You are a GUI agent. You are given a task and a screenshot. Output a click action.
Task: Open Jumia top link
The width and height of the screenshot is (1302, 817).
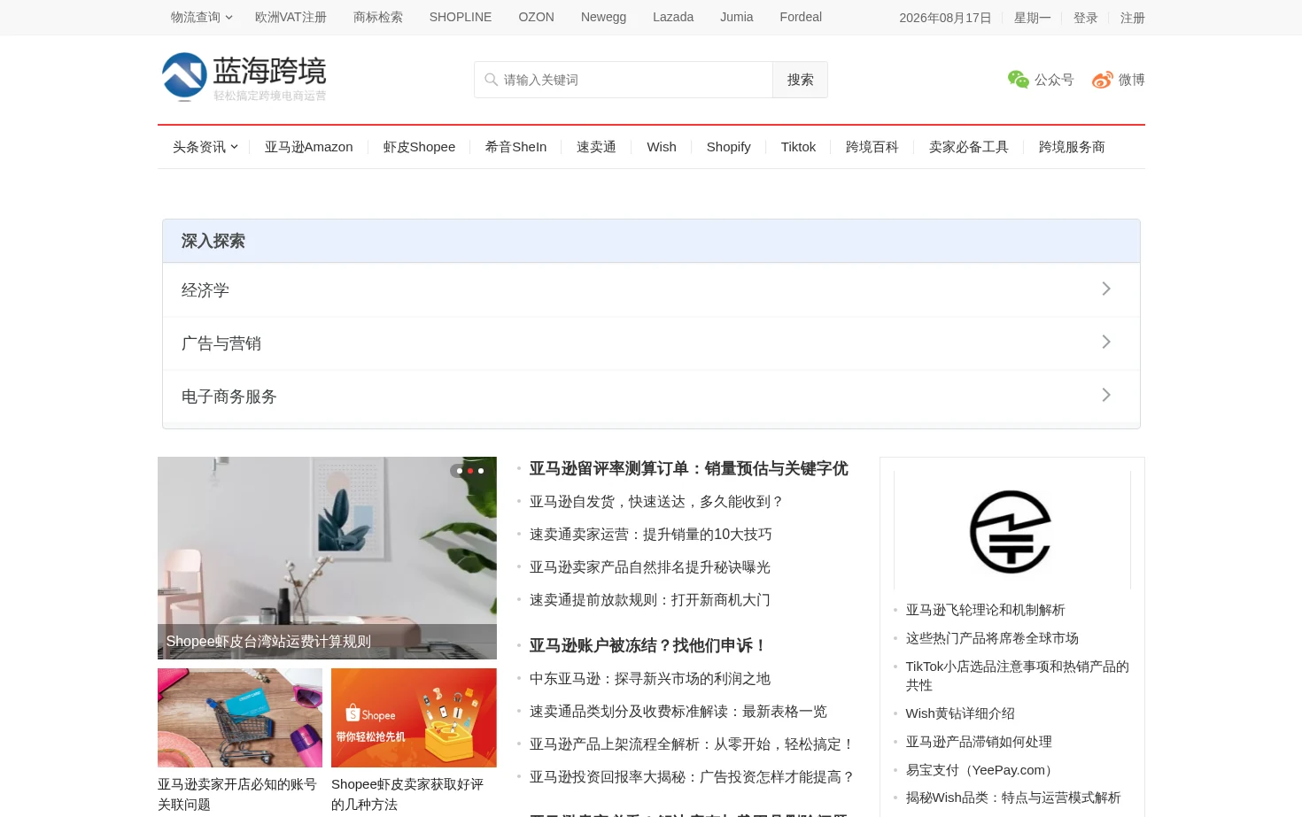pos(737,17)
